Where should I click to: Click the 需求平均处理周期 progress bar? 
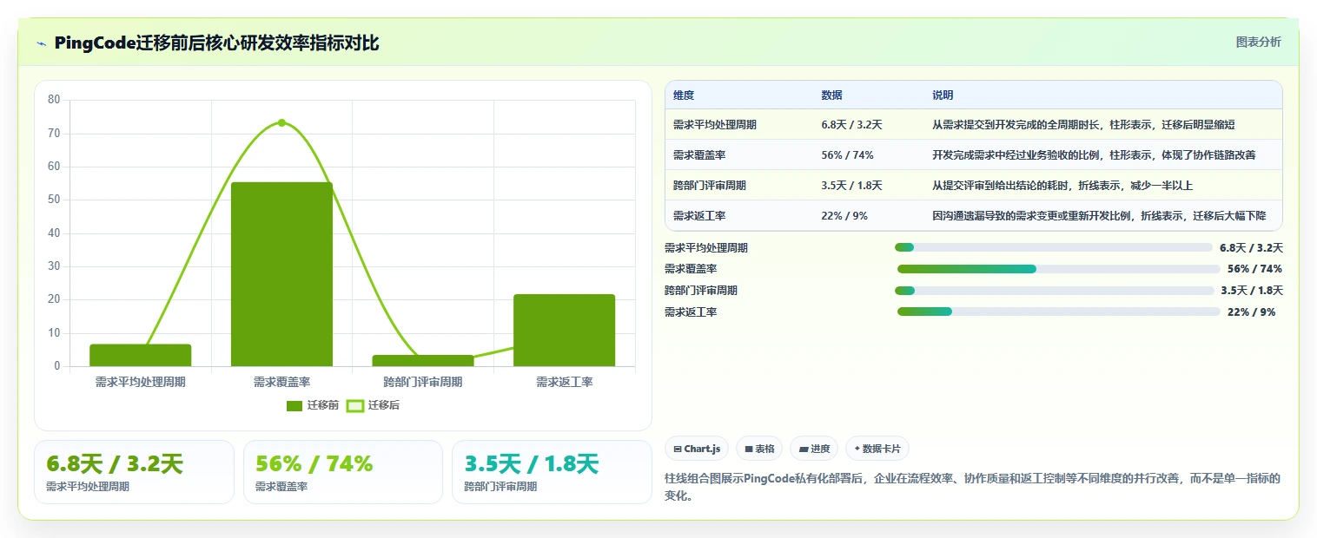(x=1054, y=247)
